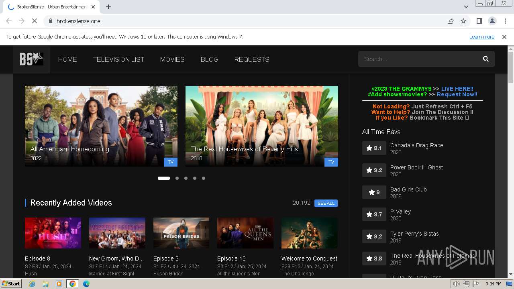Open Canada's Drag Race favorite
This screenshot has height=289, width=514.
[x=417, y=145]
